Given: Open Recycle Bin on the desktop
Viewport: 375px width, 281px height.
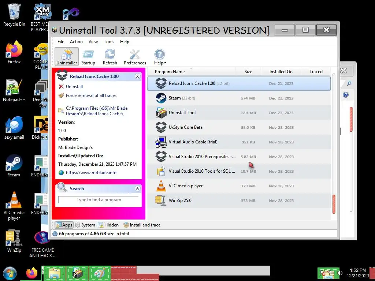Looking at the screenshot, I should (x=14, y=15).
